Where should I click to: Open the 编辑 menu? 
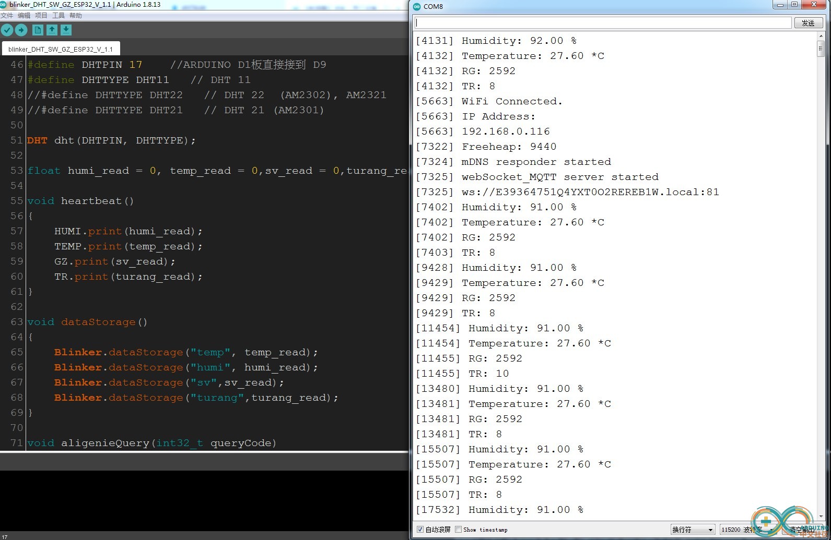coord(24,16)
